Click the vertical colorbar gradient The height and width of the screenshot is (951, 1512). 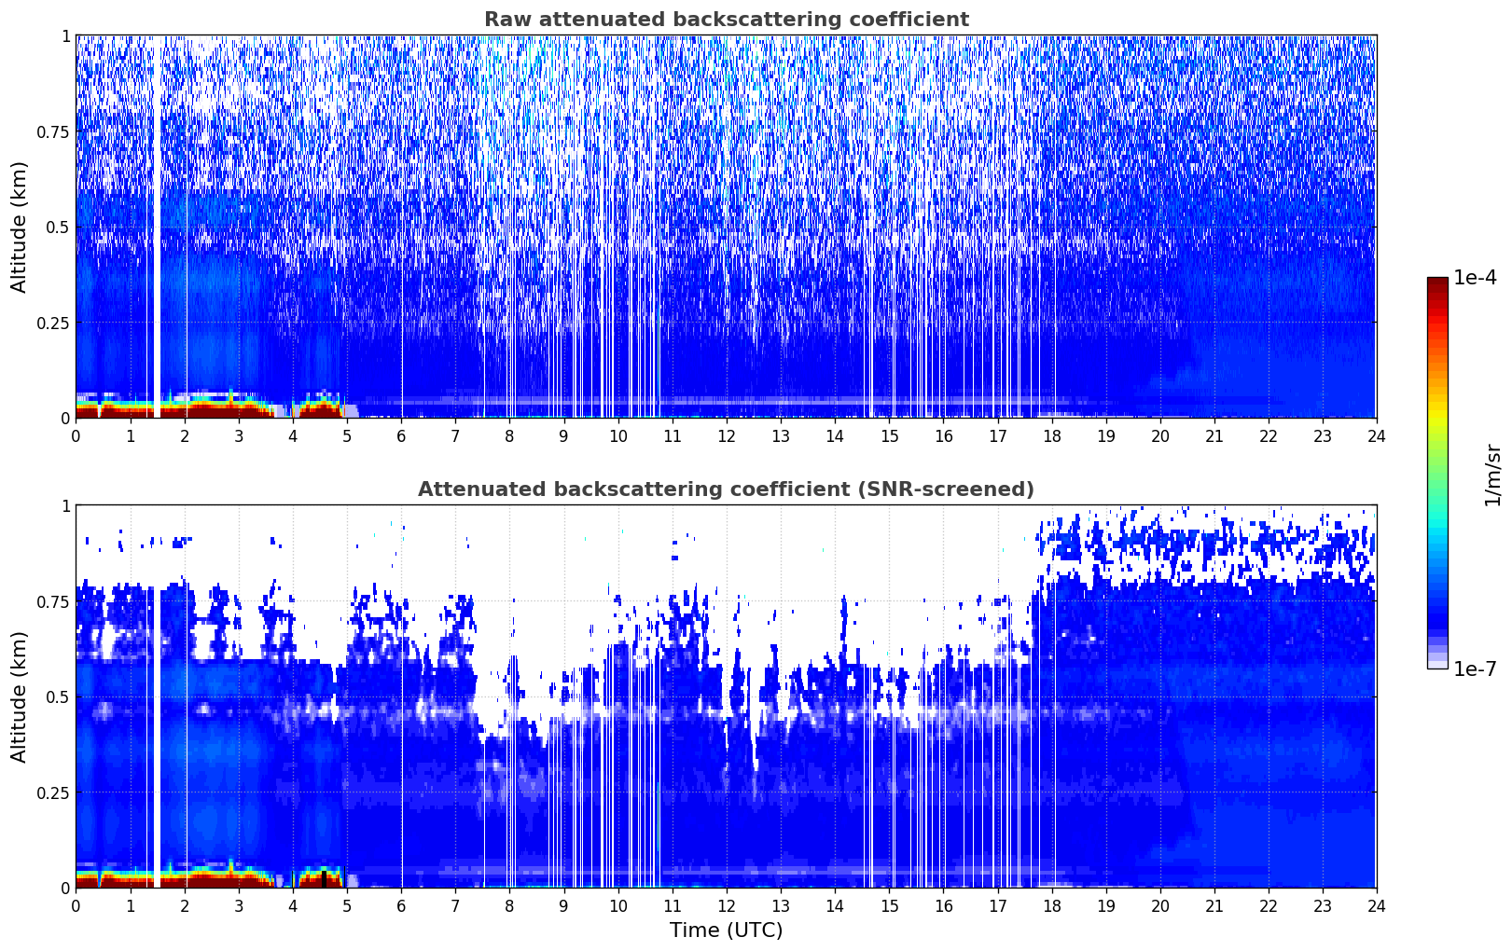coord(1437,473)
